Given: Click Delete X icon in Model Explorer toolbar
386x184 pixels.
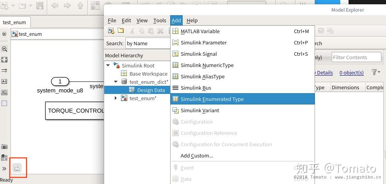Looking at the screenshot, I should [x=160, y=31].
